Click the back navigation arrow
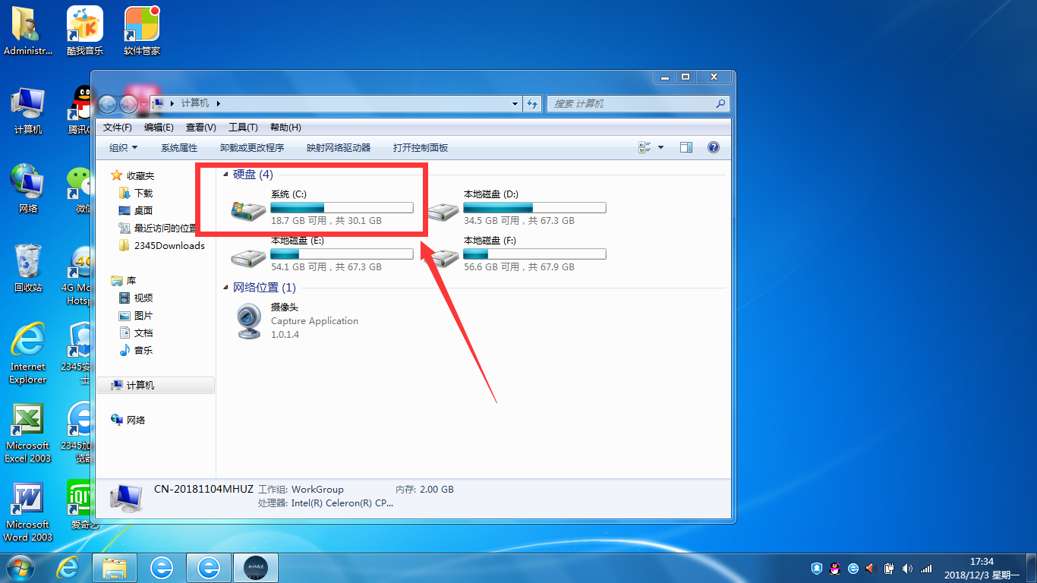Image resolution: width=1037 pixels, height=583 pixels. pos(108,104)
